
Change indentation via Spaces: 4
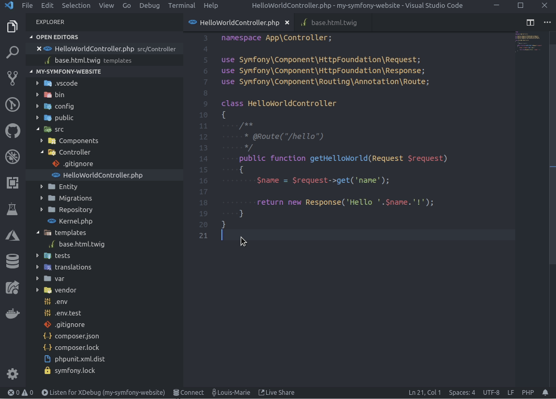click(x=462, y=392)
